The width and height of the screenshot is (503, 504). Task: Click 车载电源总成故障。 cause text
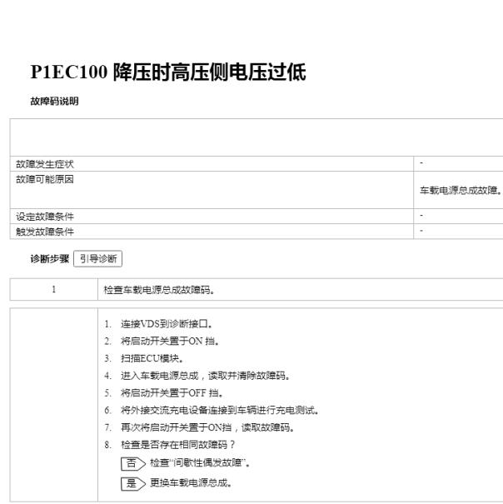[461, 191]
